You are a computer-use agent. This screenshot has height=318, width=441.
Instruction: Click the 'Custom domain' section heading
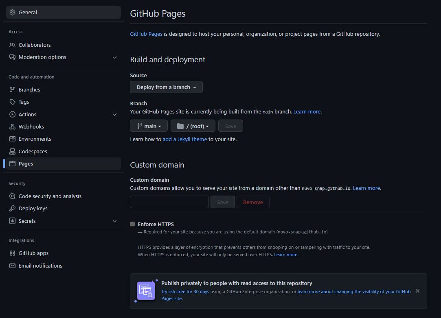(x=157, y=165)
